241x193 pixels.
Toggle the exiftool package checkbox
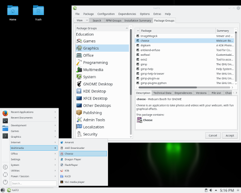point(138,55)
